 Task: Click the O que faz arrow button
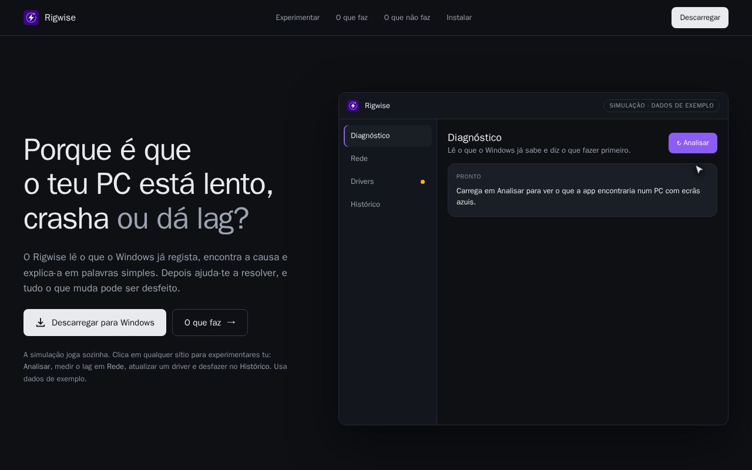(x=210, y=323)
